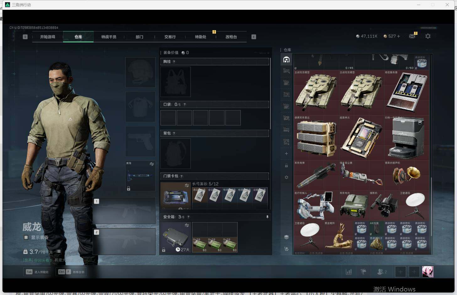Switch to 仓库 tab

[78, 37]
